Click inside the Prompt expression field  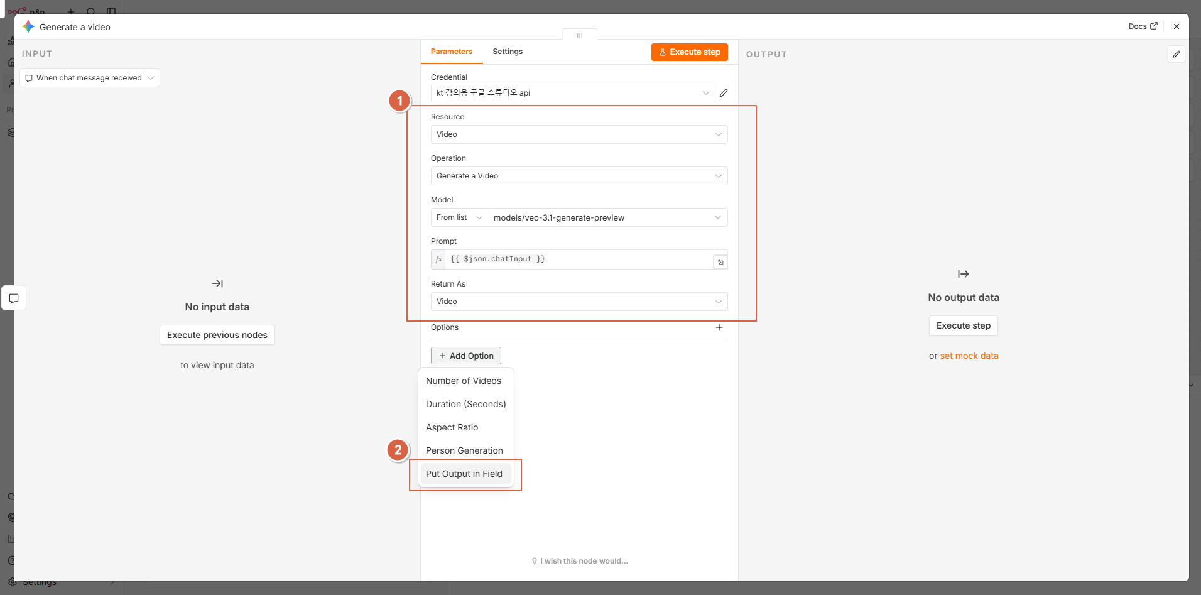[x=579, y=259]
